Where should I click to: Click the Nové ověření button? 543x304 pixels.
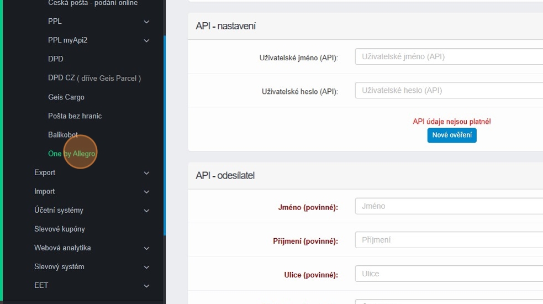pos(451,135)
